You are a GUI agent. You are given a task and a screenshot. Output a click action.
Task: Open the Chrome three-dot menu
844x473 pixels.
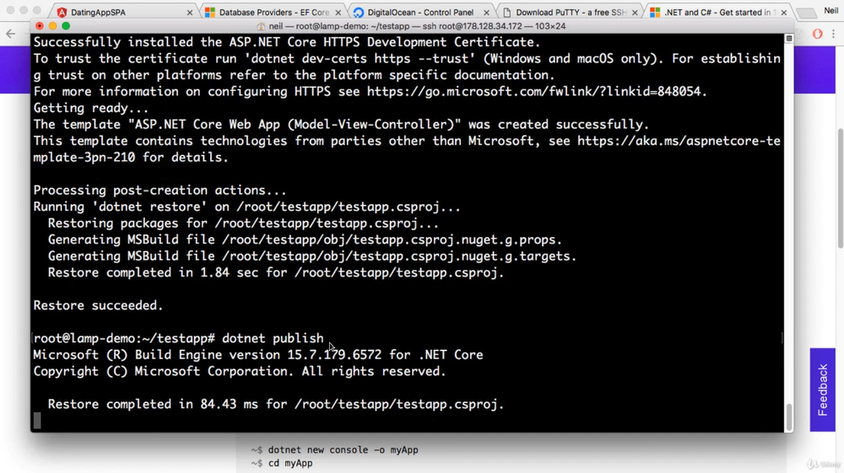tap(835, 35)
